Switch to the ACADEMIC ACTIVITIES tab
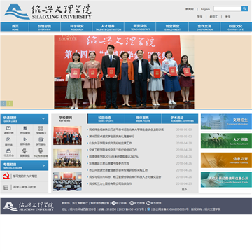The width and height of the screenshot is (252, 252). click(x=180, y=119)
